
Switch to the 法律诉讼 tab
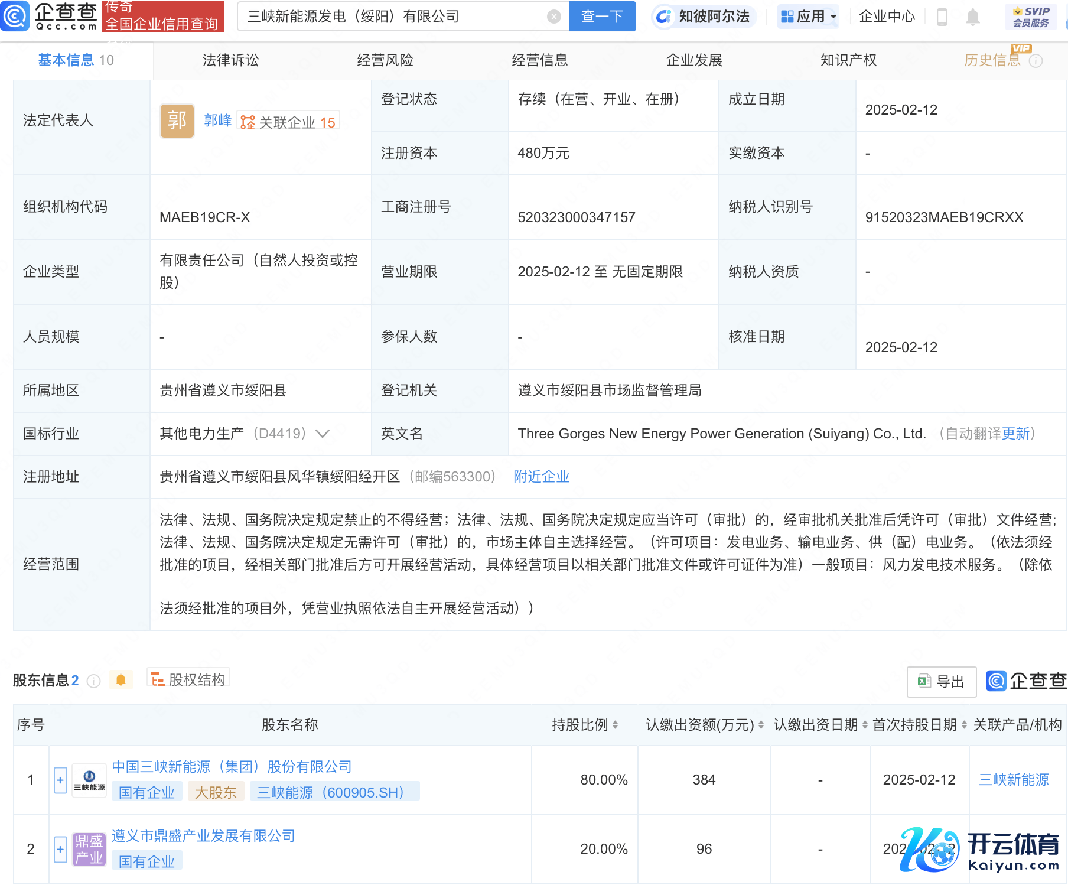(x=230, y=60)
